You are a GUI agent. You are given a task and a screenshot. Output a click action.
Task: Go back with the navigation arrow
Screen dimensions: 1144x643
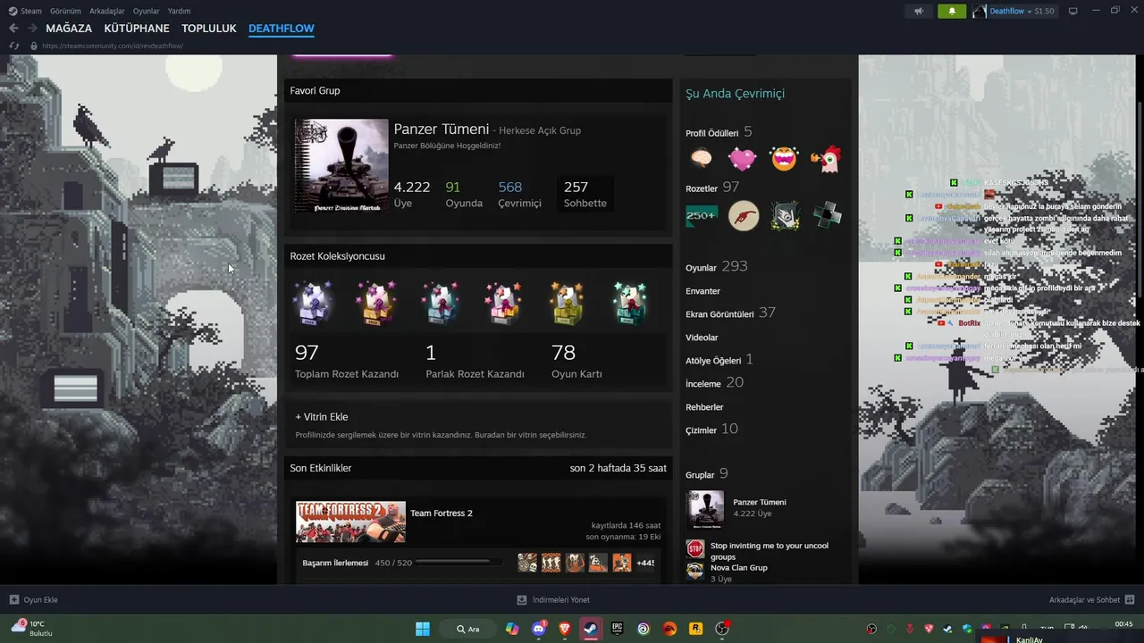click(13, 29)
